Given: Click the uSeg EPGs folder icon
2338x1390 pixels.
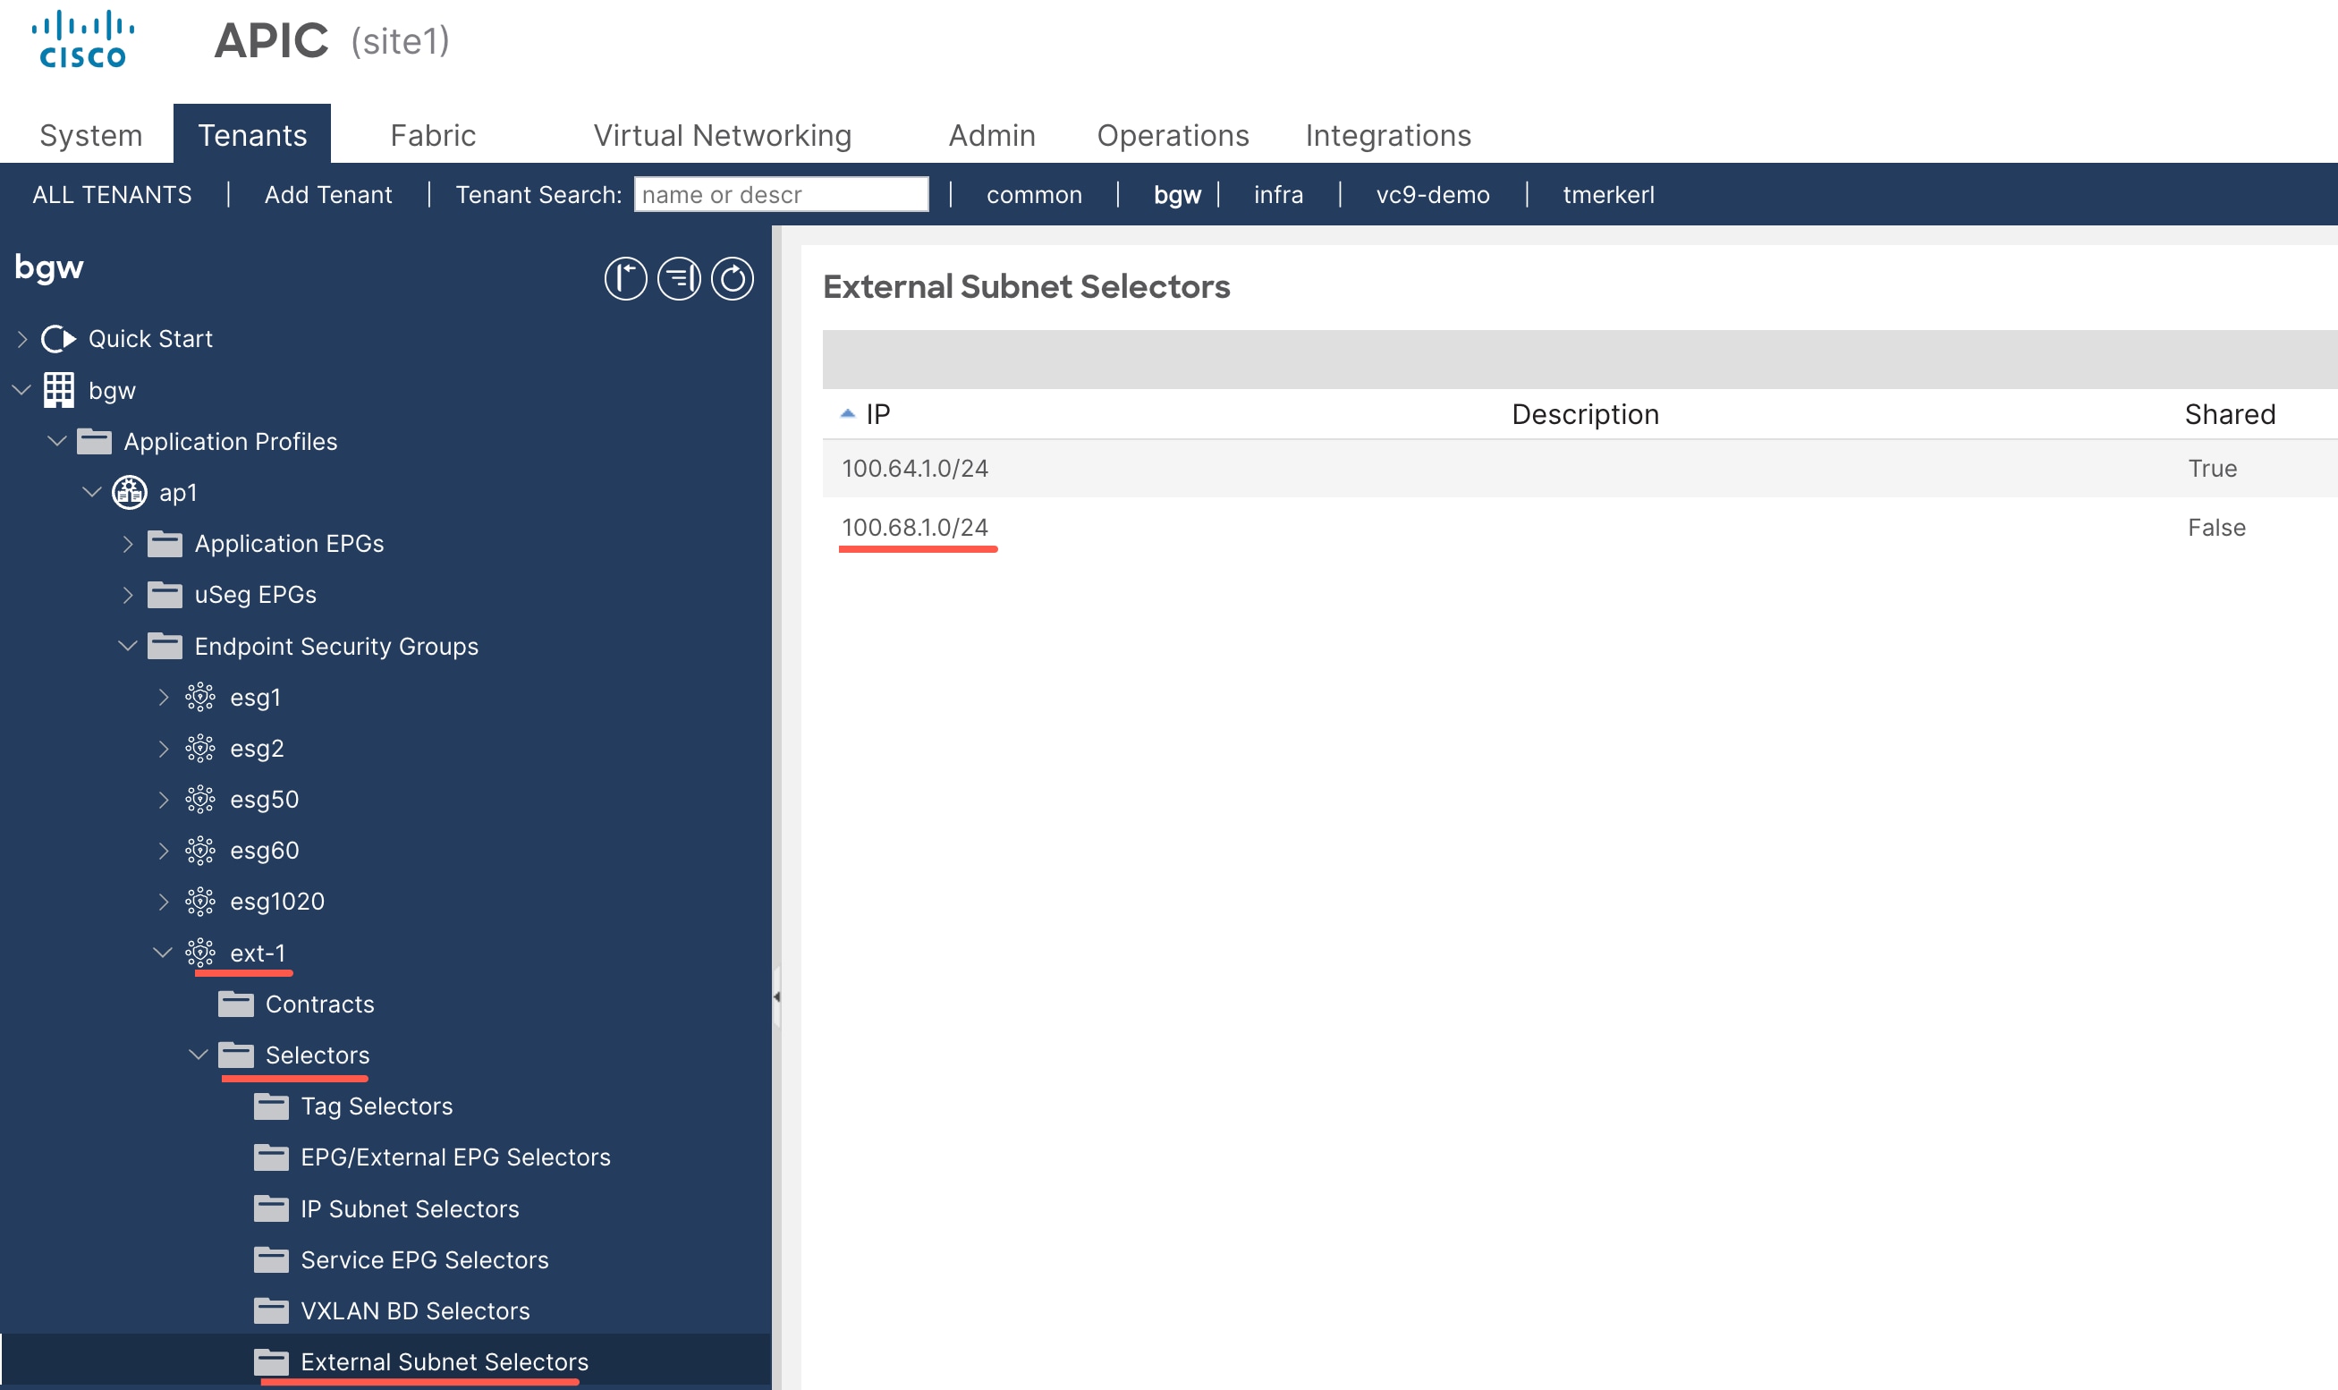Looking at the screenshot, I should [165, 594].
